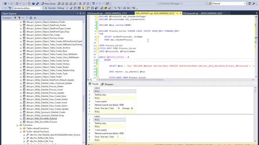
Task: Expand dbo.prc_Wiki_DocuWiki_Process node
Action: pyautogui.click(x=21, y=122)
